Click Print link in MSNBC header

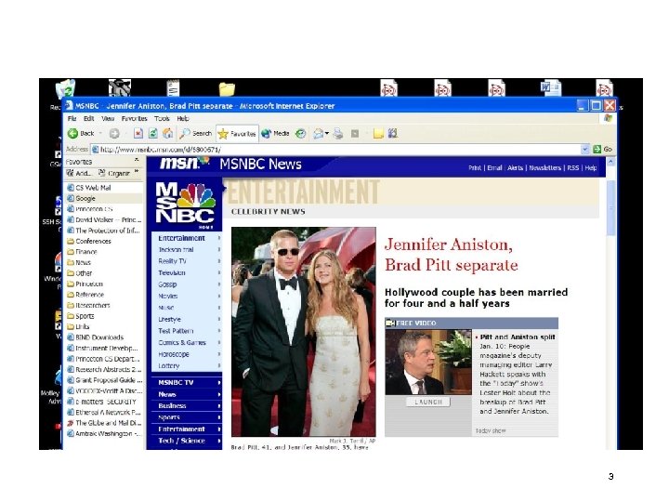point(475,167)
